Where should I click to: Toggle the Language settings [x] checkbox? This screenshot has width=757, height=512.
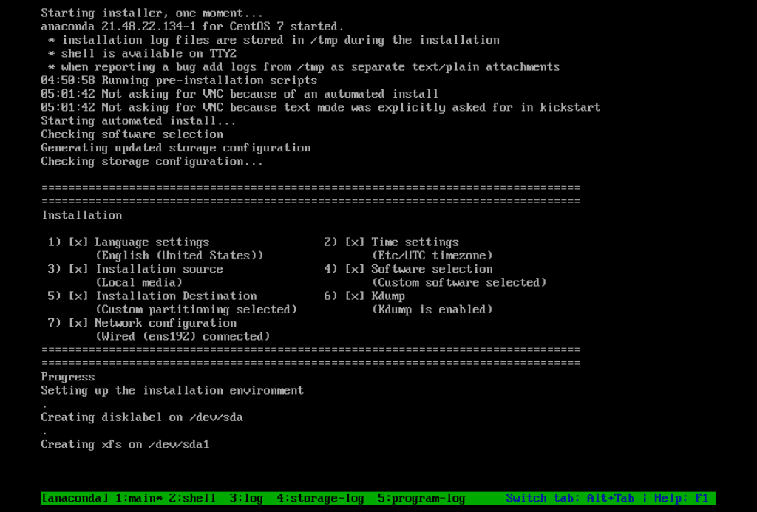click(x=78, y=242)
